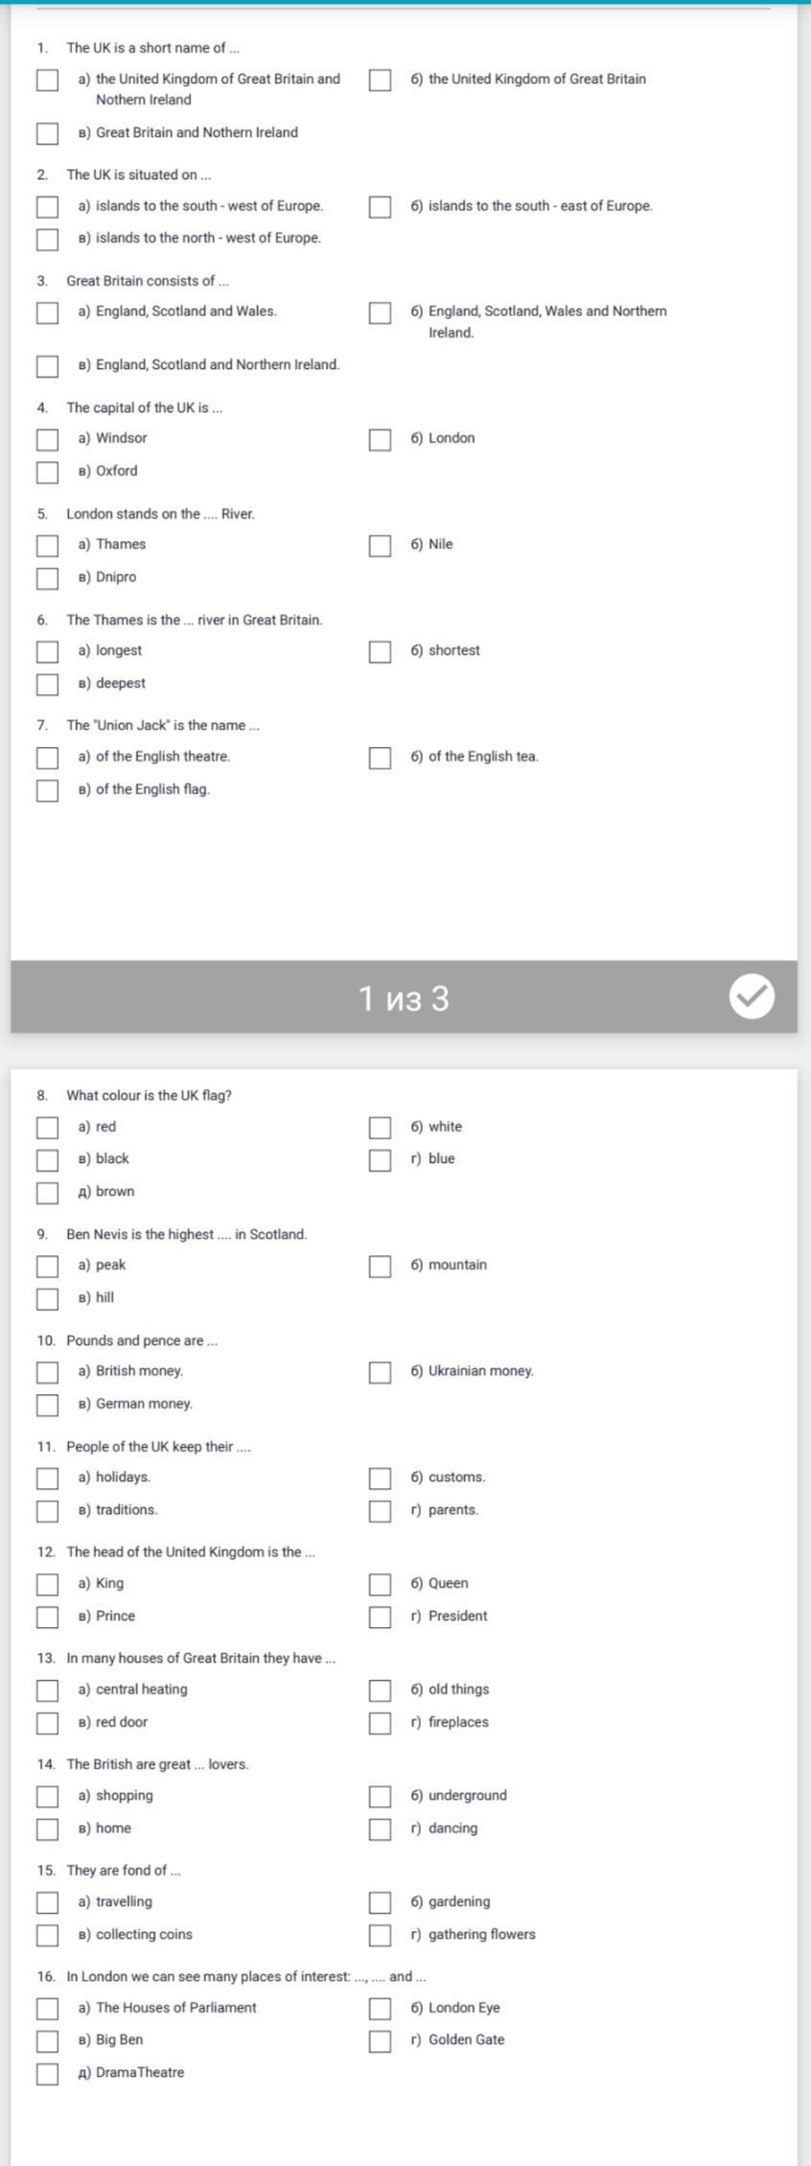Tick 'British money.' checkbox
The height and width of the screenshot is (2166, 811).
(x=47, y=1372)
